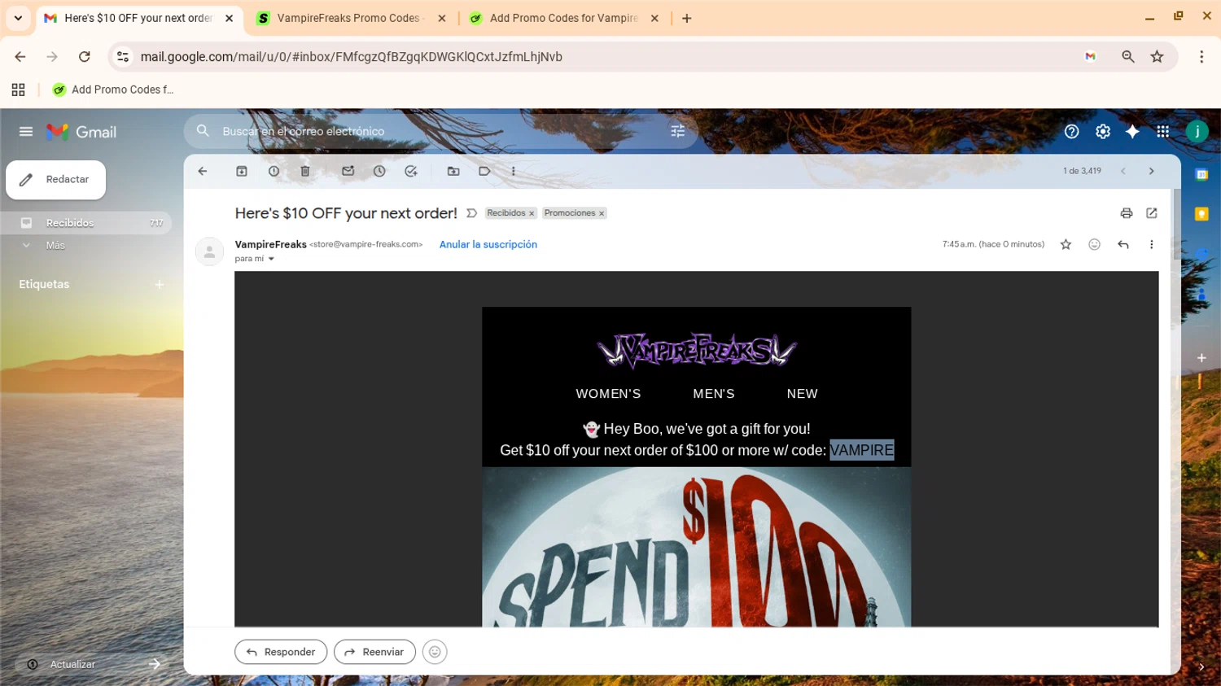
Task: Get add-ons plus in side panel
Action: [1201, 358]
